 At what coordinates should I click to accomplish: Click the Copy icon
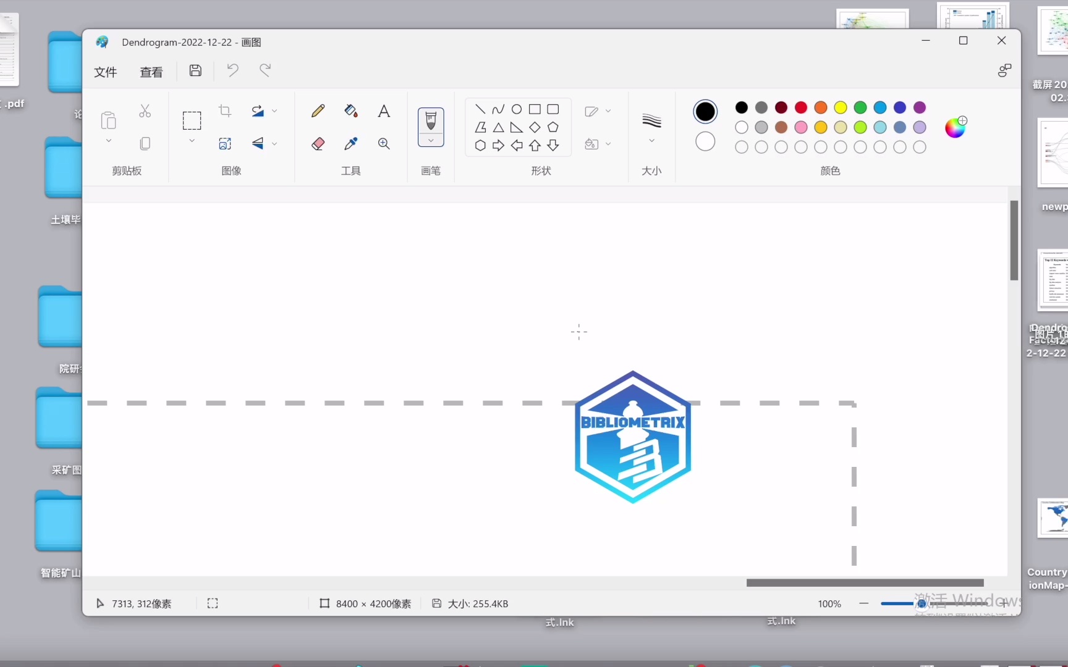click(145, 143)
